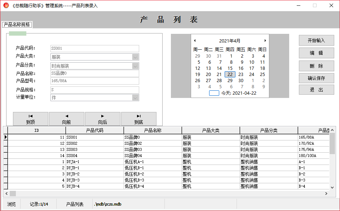Click the 退出 button

pyautogui.click(x=316, y=90)
